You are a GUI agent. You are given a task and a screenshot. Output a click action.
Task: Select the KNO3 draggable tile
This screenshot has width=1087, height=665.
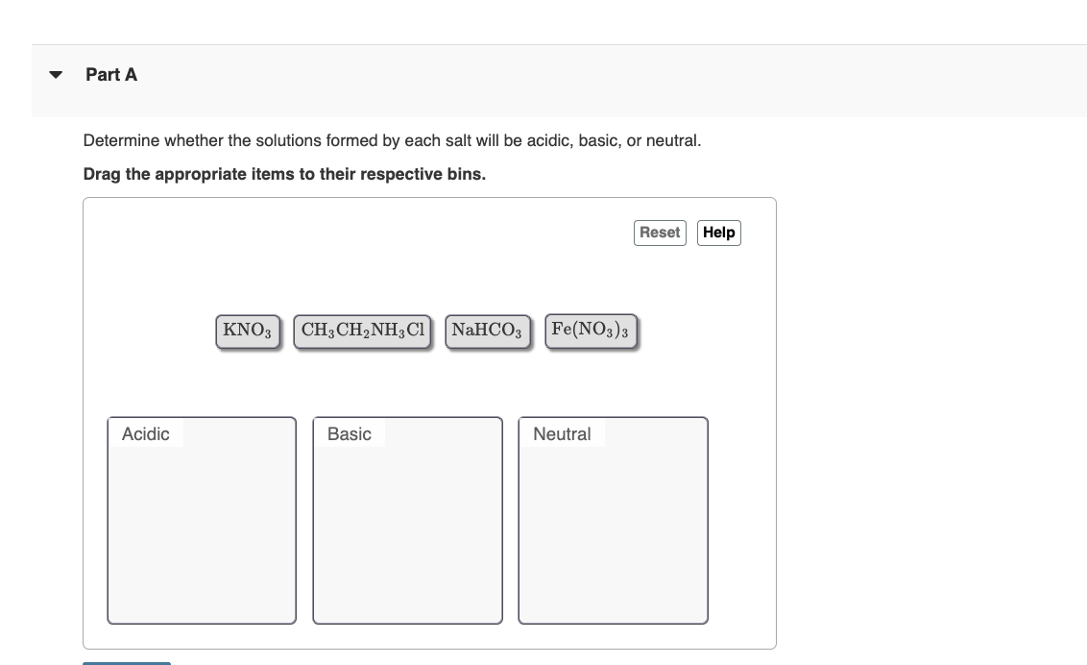(x=247, y=330)
